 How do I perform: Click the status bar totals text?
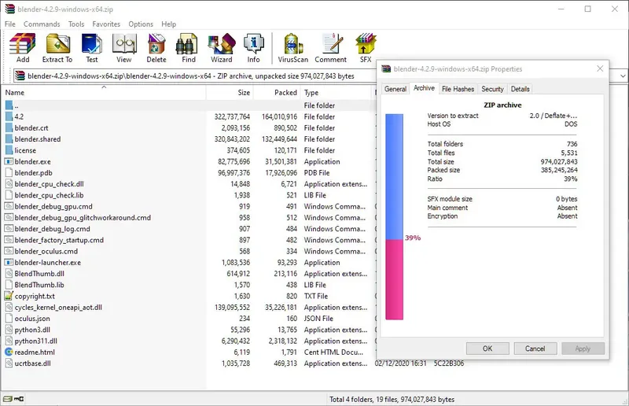click(x=392, y=399)
